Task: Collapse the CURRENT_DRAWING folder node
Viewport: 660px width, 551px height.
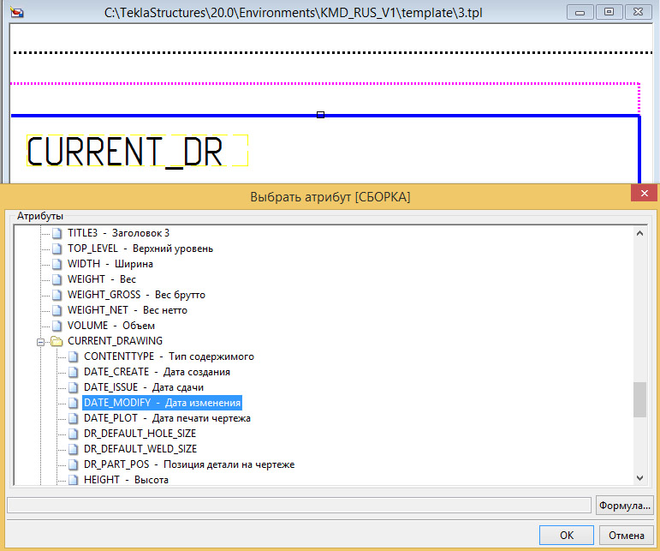Action: pos(40,342)
